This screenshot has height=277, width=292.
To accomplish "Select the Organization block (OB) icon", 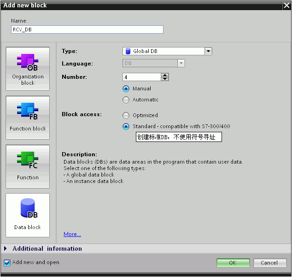I will (x=28, y=69).
